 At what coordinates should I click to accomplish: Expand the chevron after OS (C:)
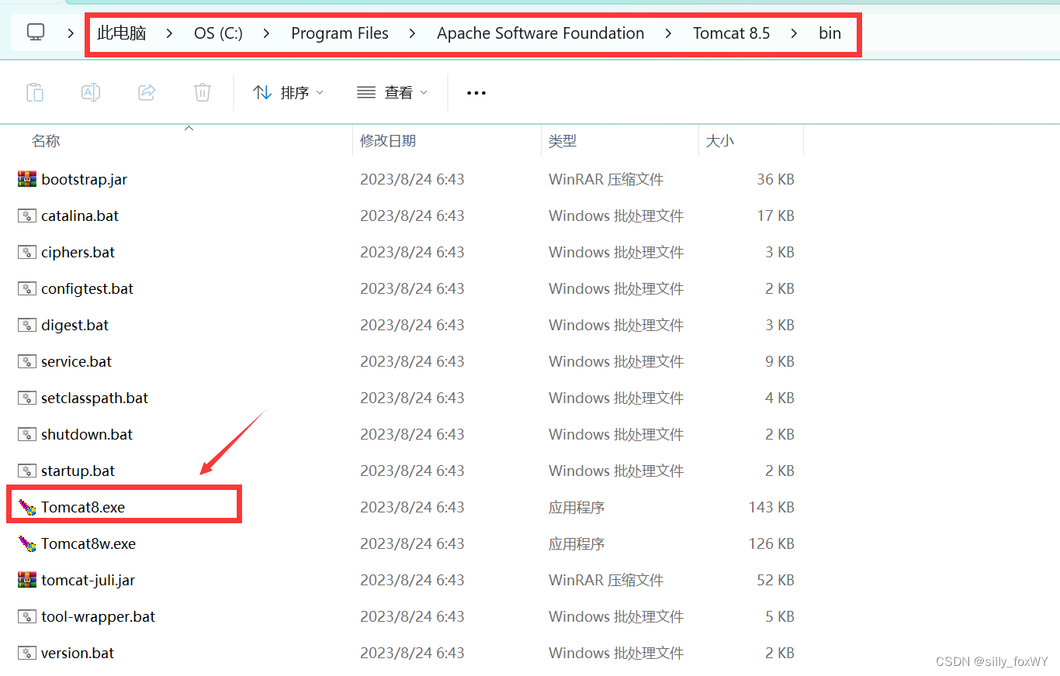(267, 33)
